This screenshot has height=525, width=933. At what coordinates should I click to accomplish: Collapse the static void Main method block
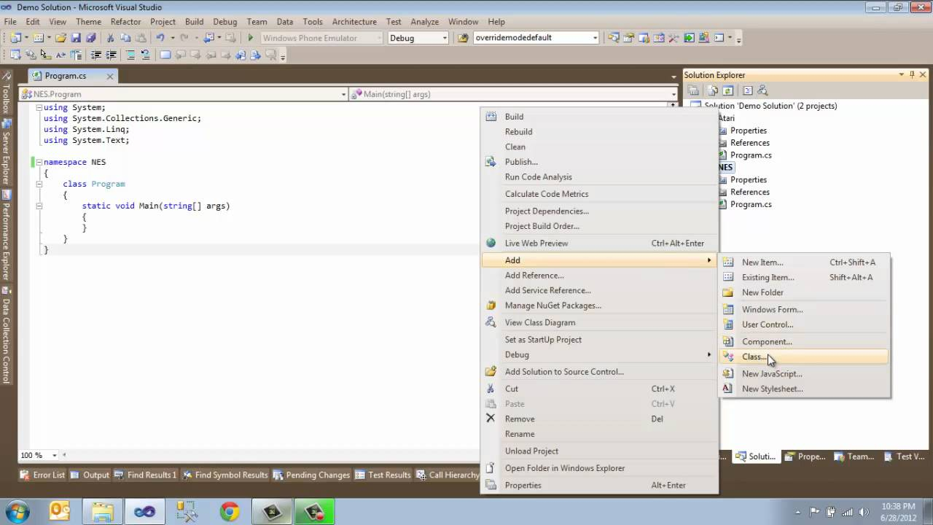[x=39, y=206]
